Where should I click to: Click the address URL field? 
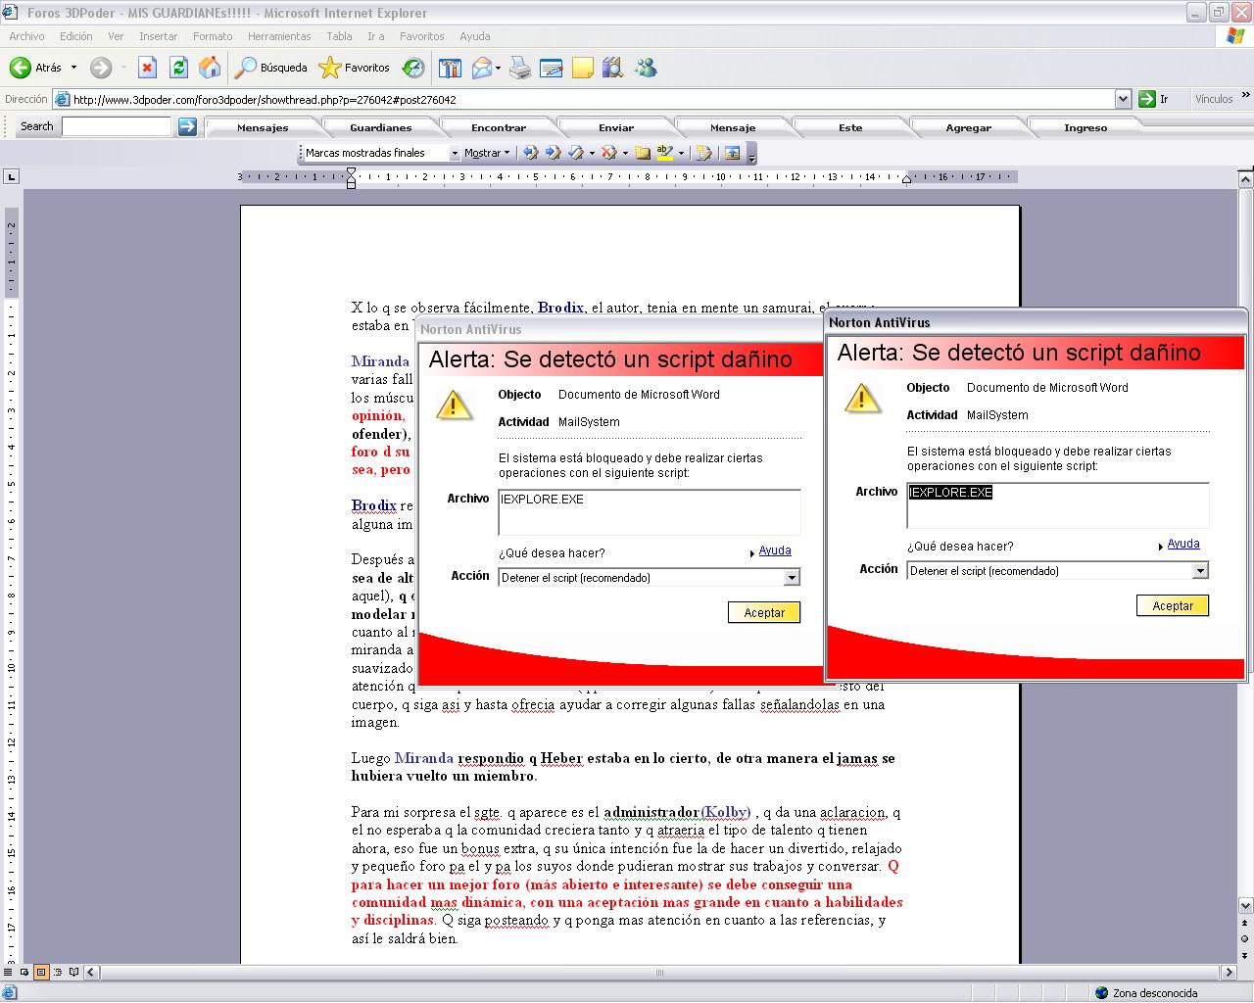pos(592,99)
